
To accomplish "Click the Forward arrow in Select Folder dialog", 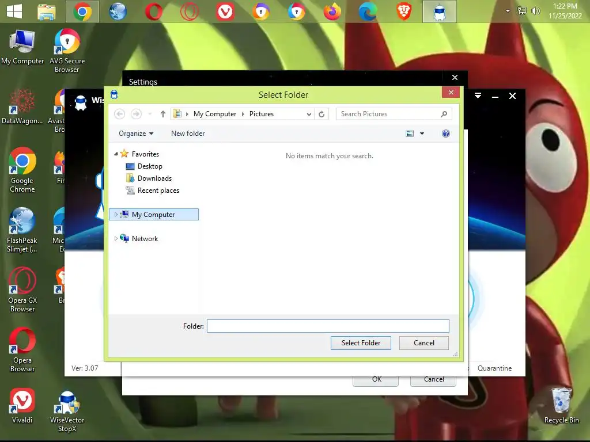I will (x=136, y=114).
